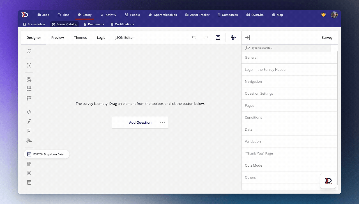Open the user profile avatar
359x204 pixels.
334,15
